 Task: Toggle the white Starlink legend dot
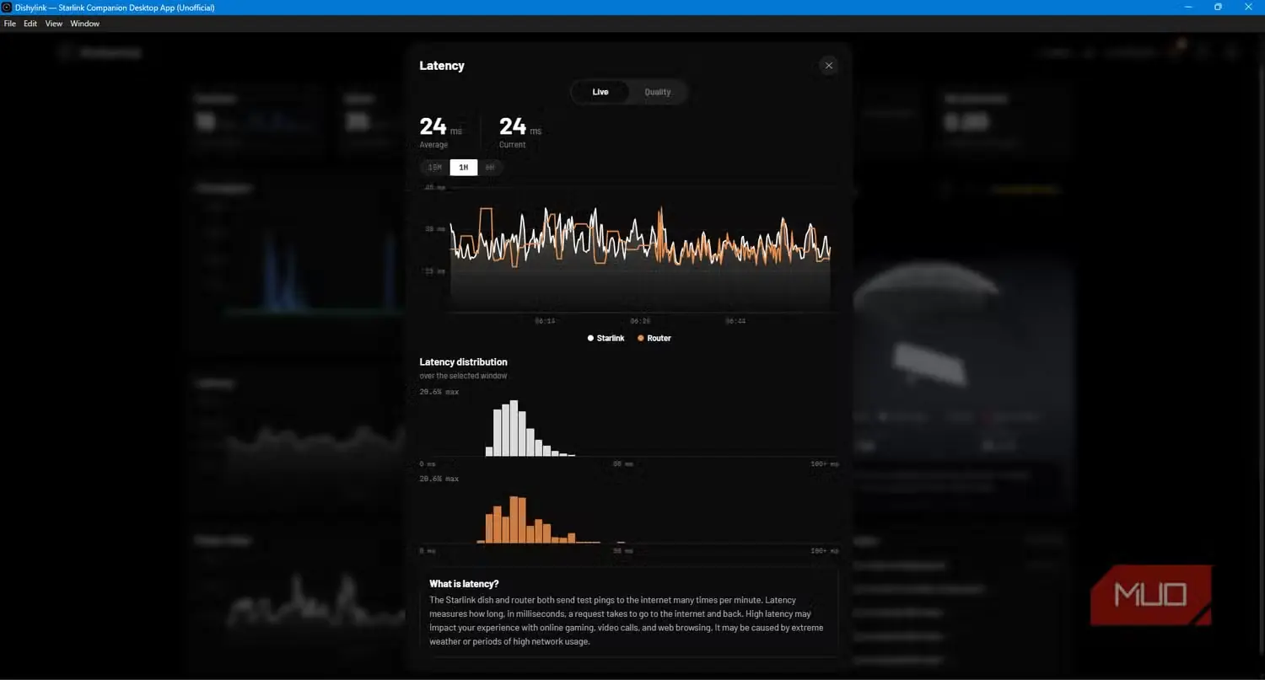pos(590,338)
